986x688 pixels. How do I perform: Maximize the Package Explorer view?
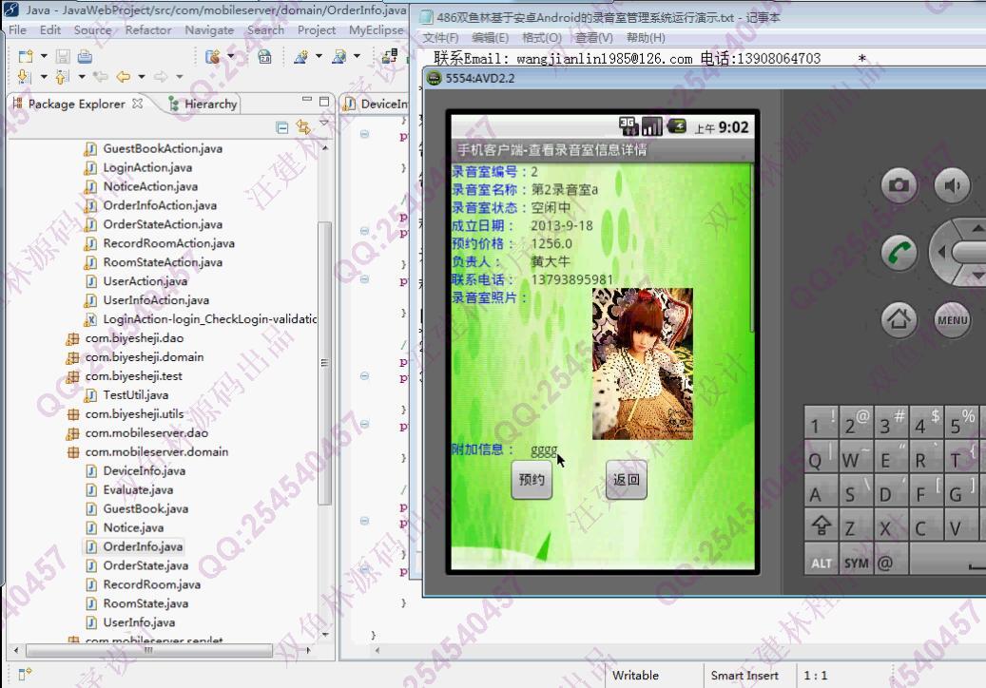pos(324,101)
